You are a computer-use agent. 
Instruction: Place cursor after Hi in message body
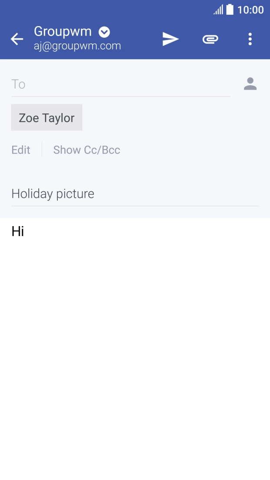(x=24, y=231)
